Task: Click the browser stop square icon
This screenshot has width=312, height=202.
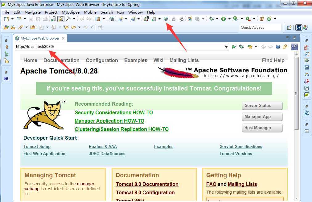Action: coord(278,47)
